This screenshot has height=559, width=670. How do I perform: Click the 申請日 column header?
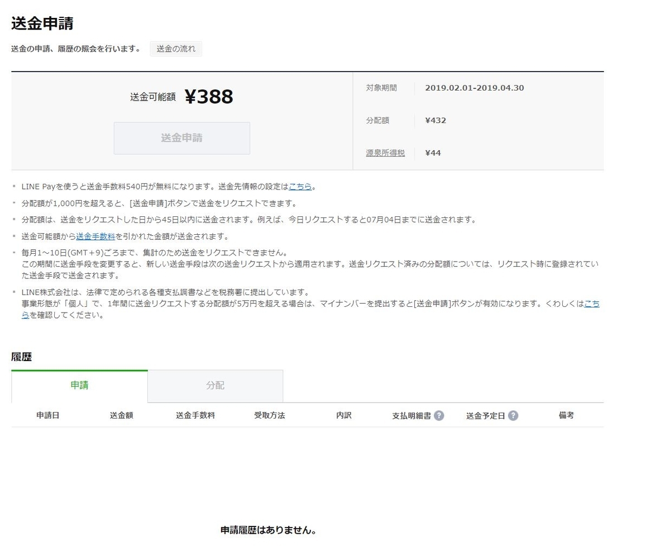tap(48, 415)
